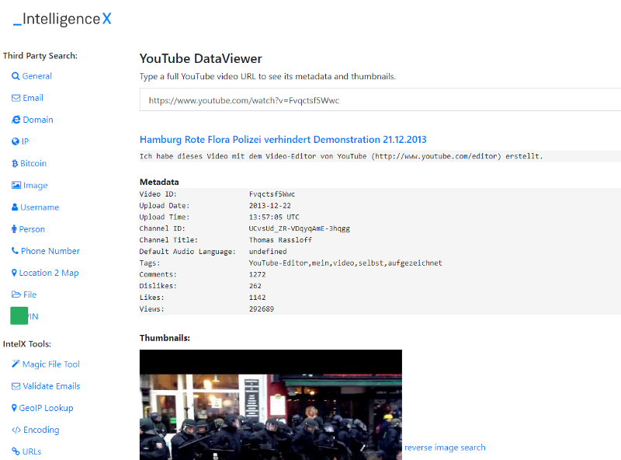This screenshot has height=460, width=621.
Task: Select upload date 2013-12-22
Action: click(x=269, y=206)
